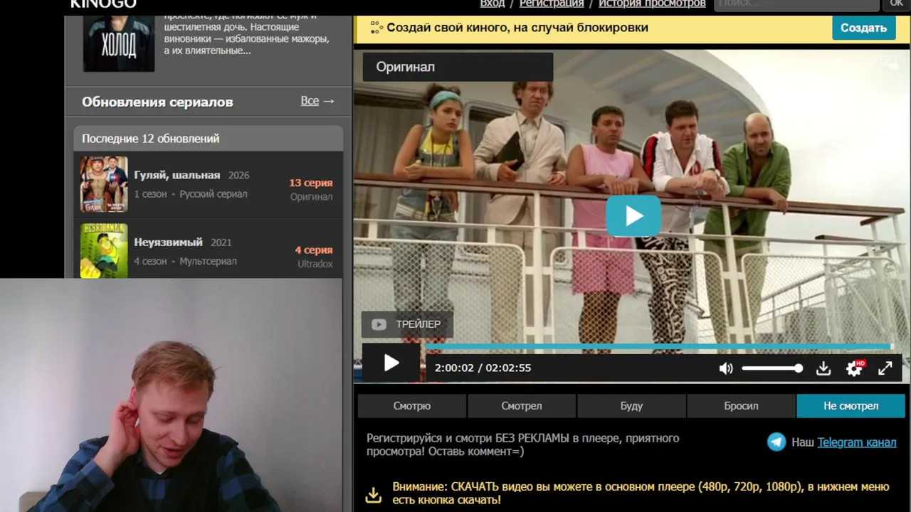Select the Смотрю status tab
The width and height of the screenshot is (911, 512).
412,406
